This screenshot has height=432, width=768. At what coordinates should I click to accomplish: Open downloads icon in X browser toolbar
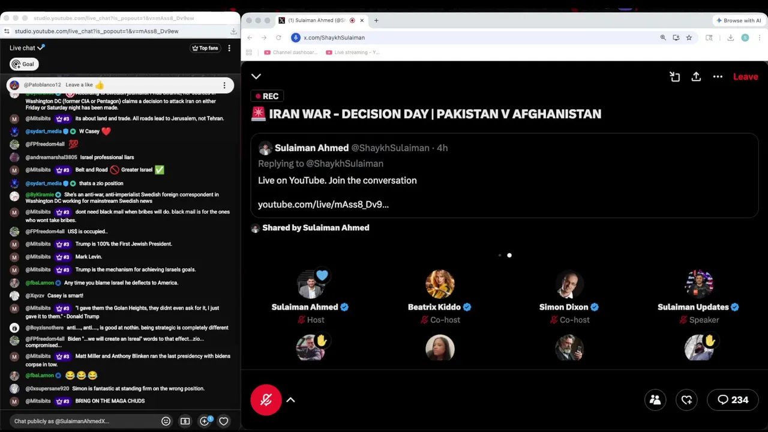(x=730, y=38)
